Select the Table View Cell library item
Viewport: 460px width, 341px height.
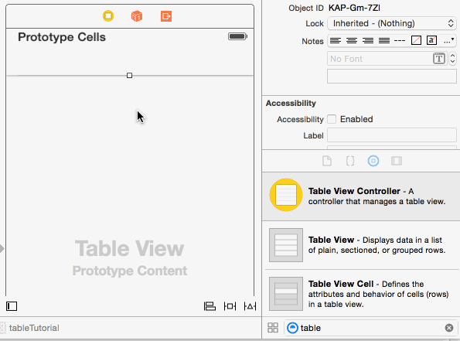pyautogui.click(x=361, y=294)
